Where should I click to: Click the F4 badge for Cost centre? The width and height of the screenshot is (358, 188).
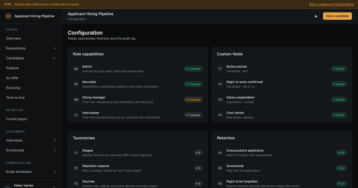pos(220,115)
